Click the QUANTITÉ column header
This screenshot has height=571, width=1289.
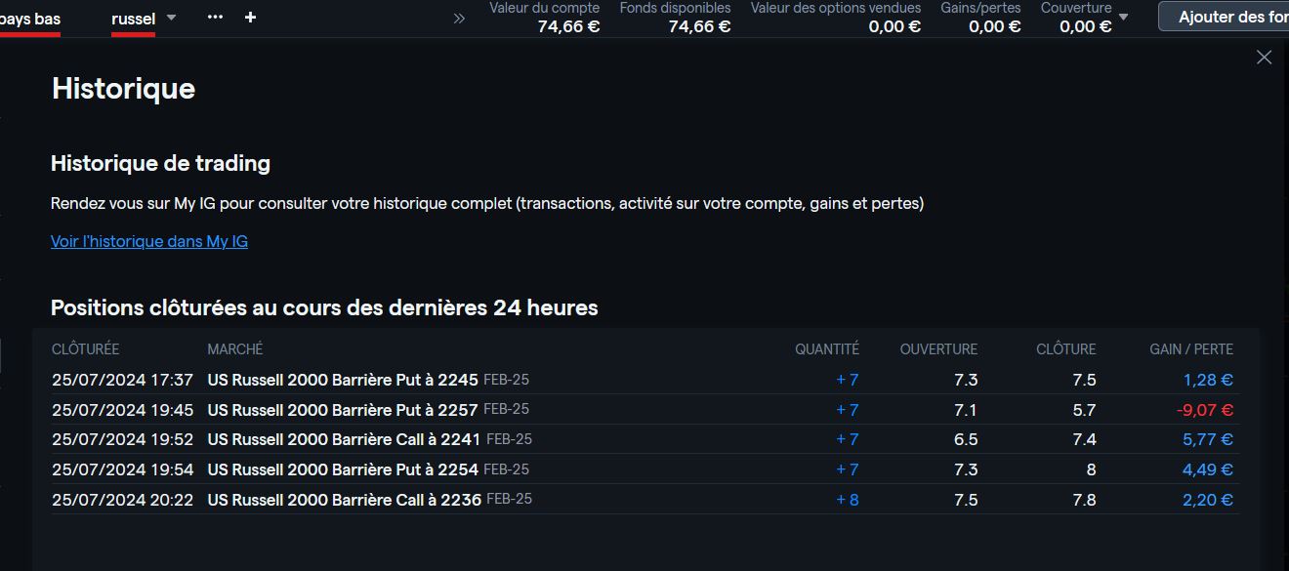click(x=826, y=348)
